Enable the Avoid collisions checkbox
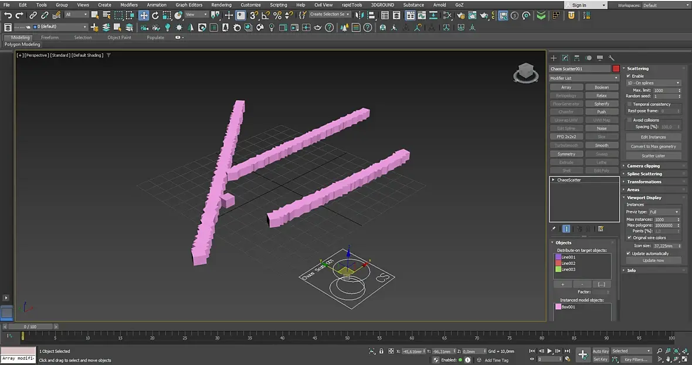This screenshot has height=365, width=692. tap(630, 120)
